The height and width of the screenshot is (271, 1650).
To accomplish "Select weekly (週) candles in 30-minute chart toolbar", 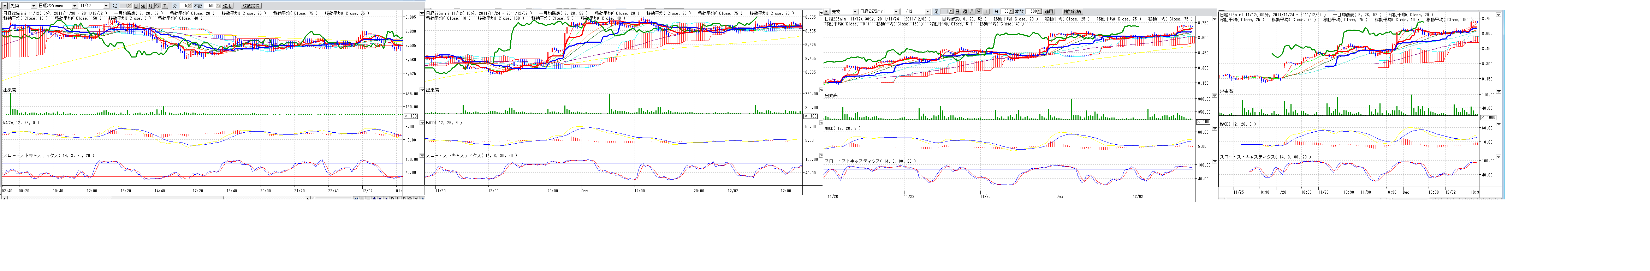I will [x=964, y=12].
